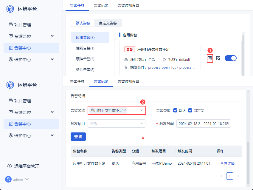Image resolution: width=253 pixels, height=190 pixels.
Task: Expand the 告警名称 dropdown arrow
Action: tap(142, 111)
